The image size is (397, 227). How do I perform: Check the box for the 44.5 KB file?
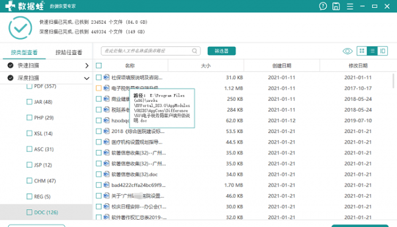(x=99, y=142)
